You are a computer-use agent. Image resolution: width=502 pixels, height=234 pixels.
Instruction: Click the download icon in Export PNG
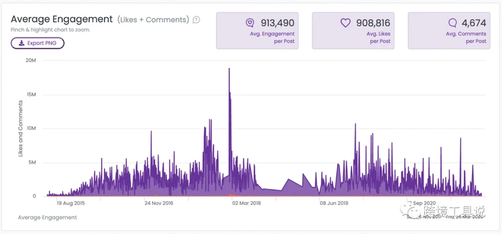pos(21,43)
